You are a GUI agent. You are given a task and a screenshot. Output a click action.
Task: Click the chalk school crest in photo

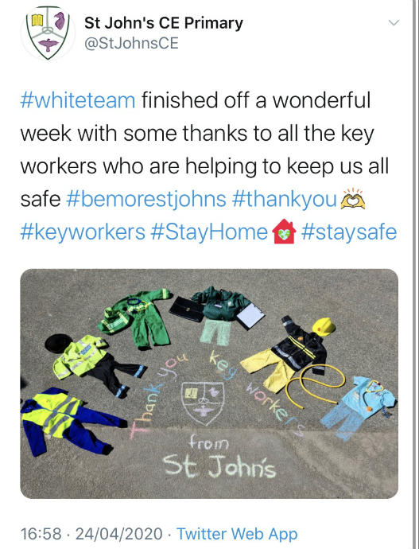point(203,403)
